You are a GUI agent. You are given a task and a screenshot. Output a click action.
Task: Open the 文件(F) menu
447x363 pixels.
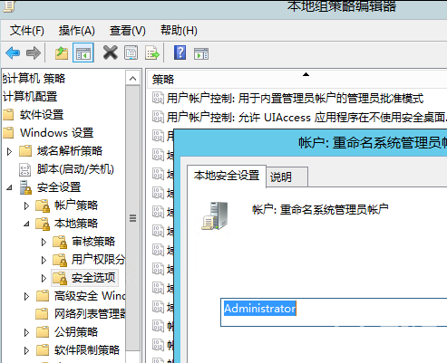[27, 31]
